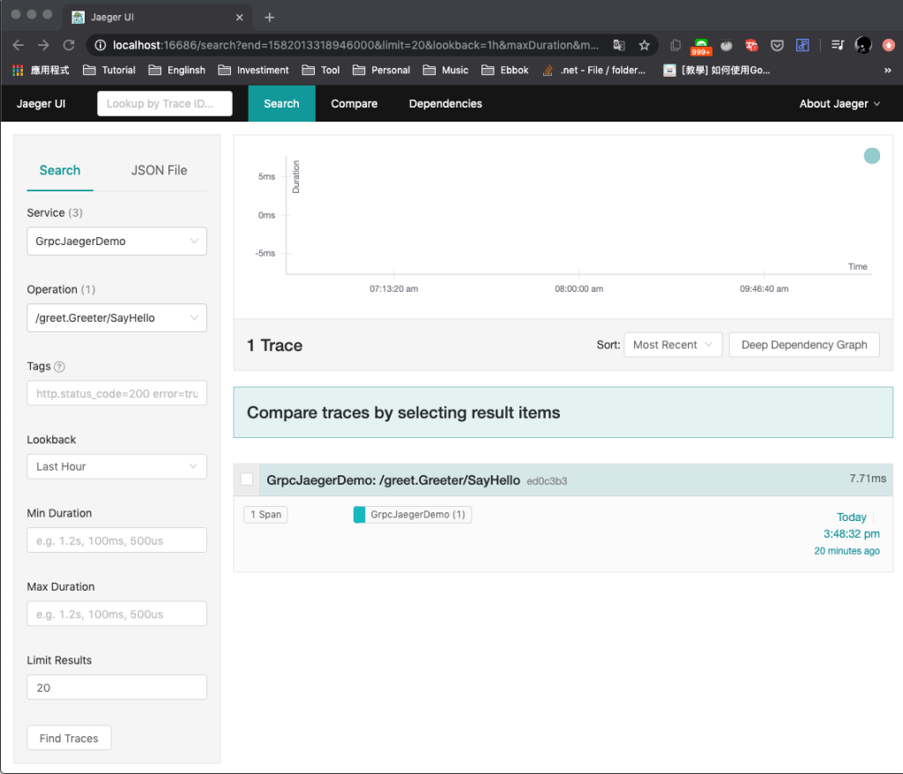Image resolution: width=903 pixels, height=774 pixels.
Task: Focus the Max Duration input
Action: point(117,614)
